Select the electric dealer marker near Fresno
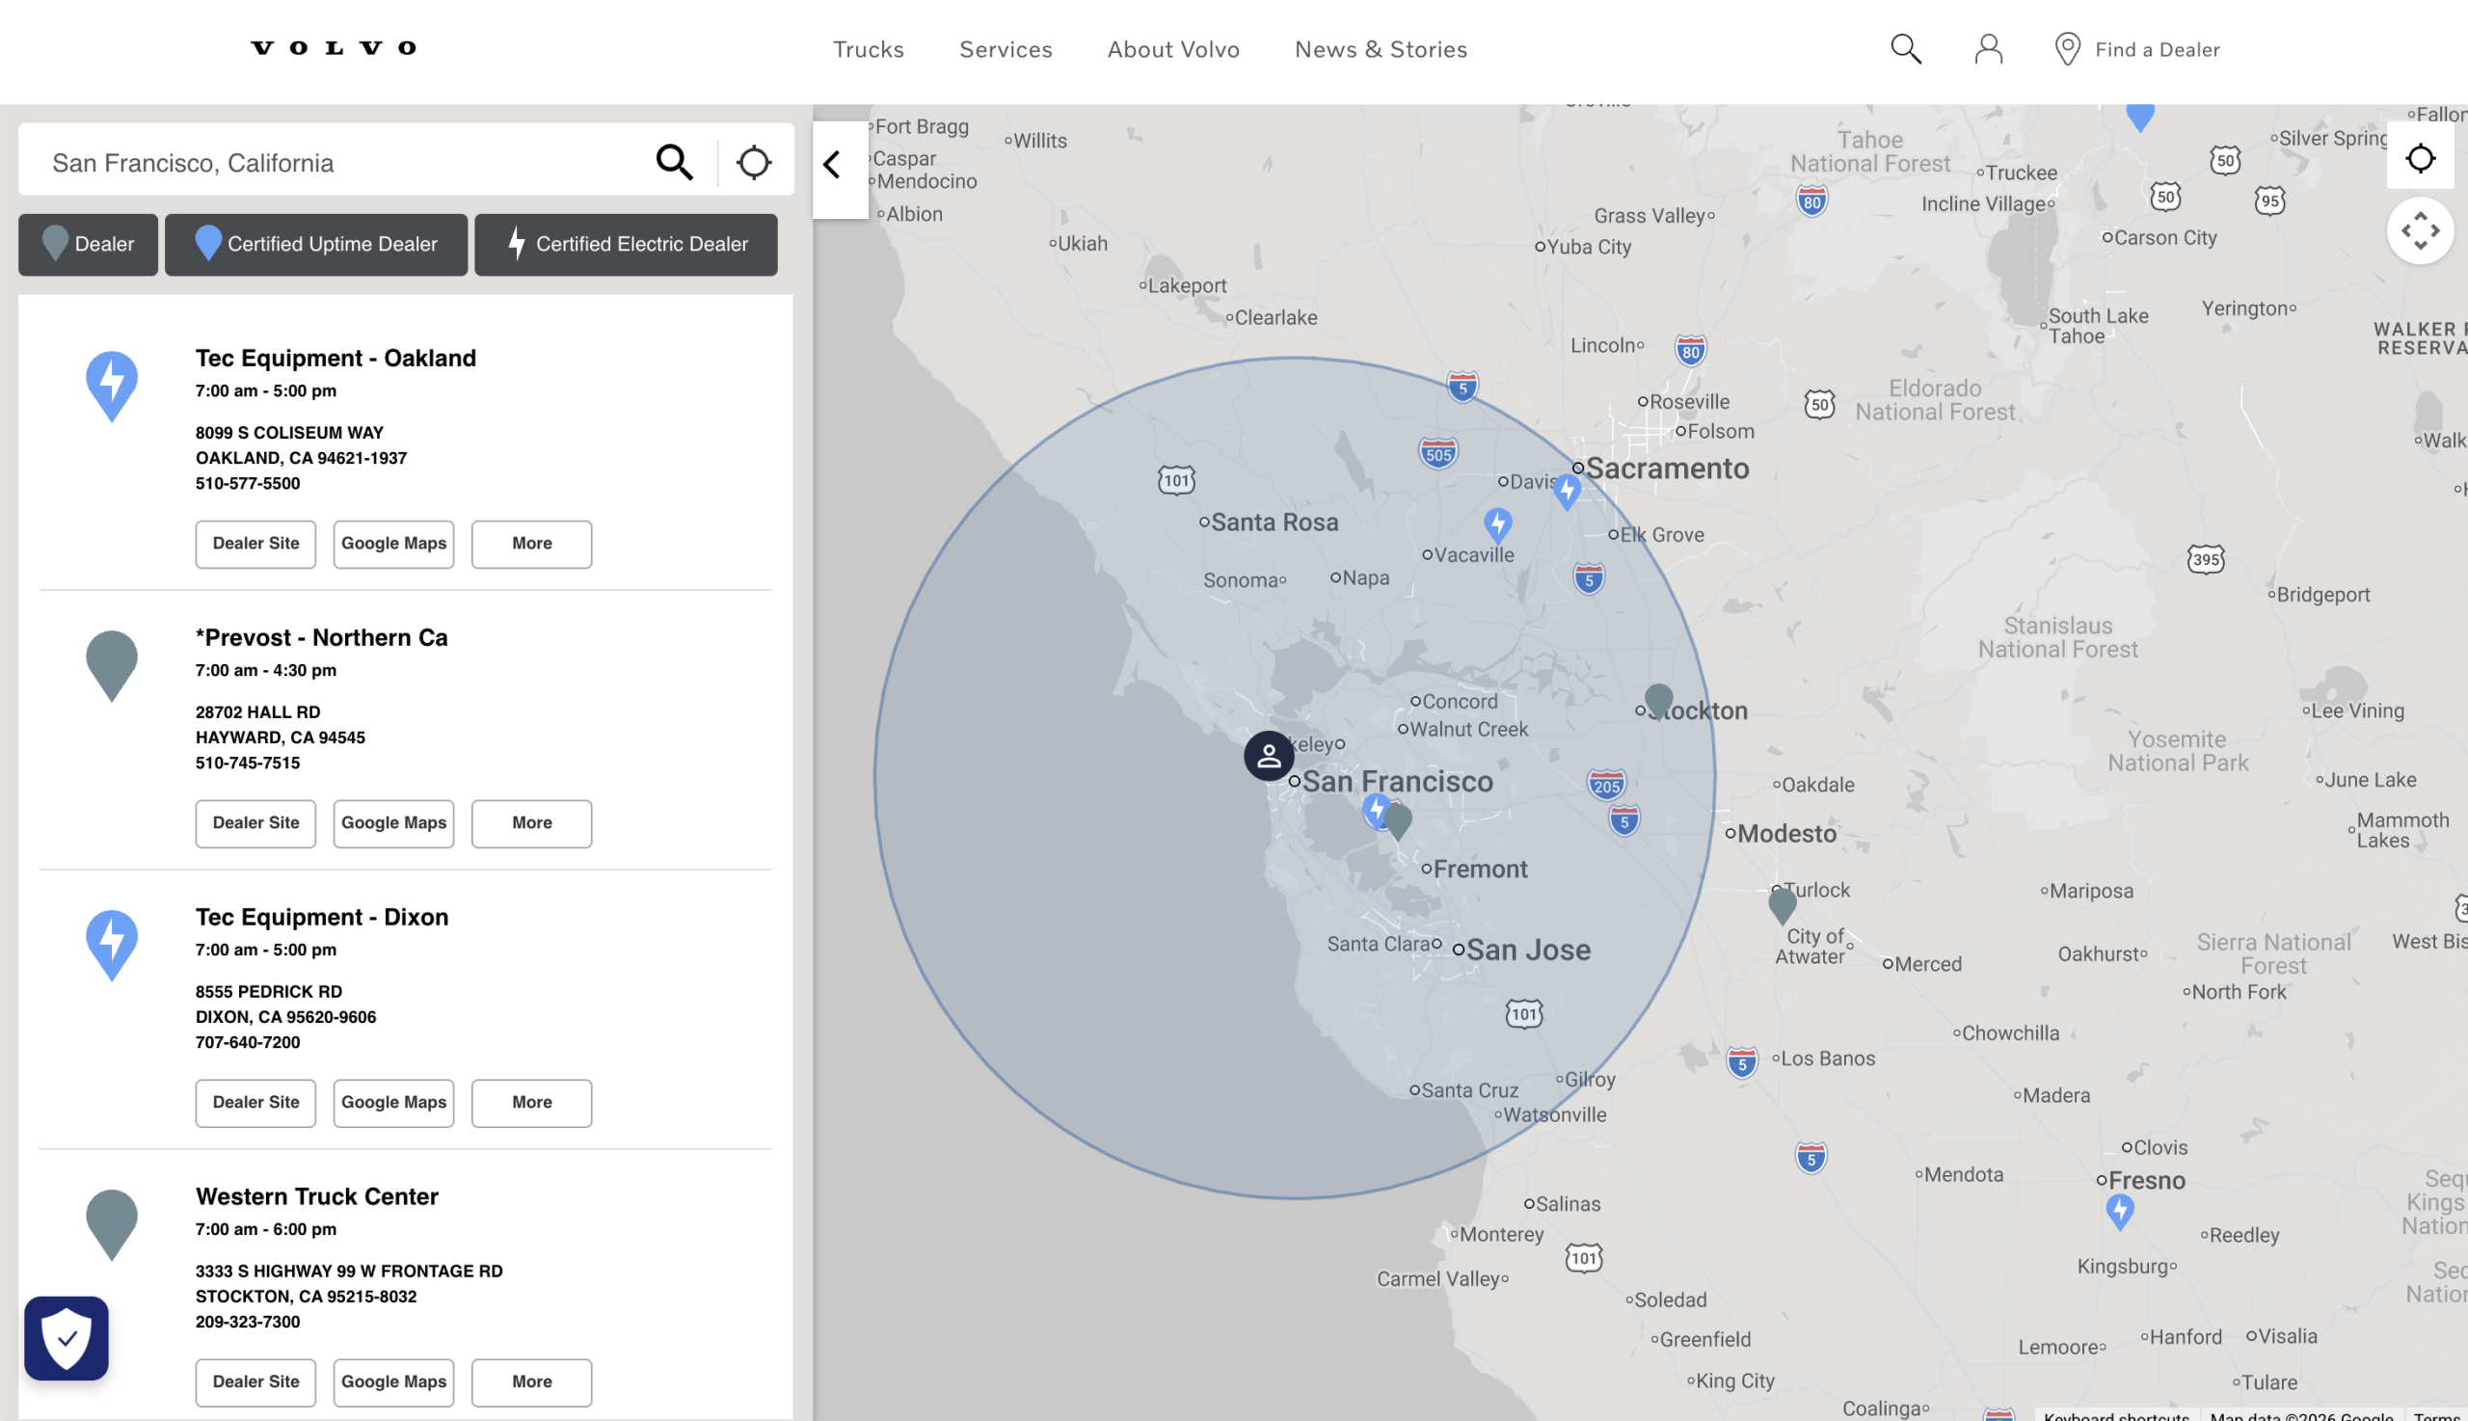Screen dimensions: 2468x1421 2119,1211
